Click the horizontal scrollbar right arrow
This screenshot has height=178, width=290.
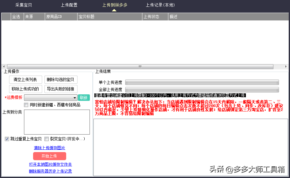(x=286, y=66)
